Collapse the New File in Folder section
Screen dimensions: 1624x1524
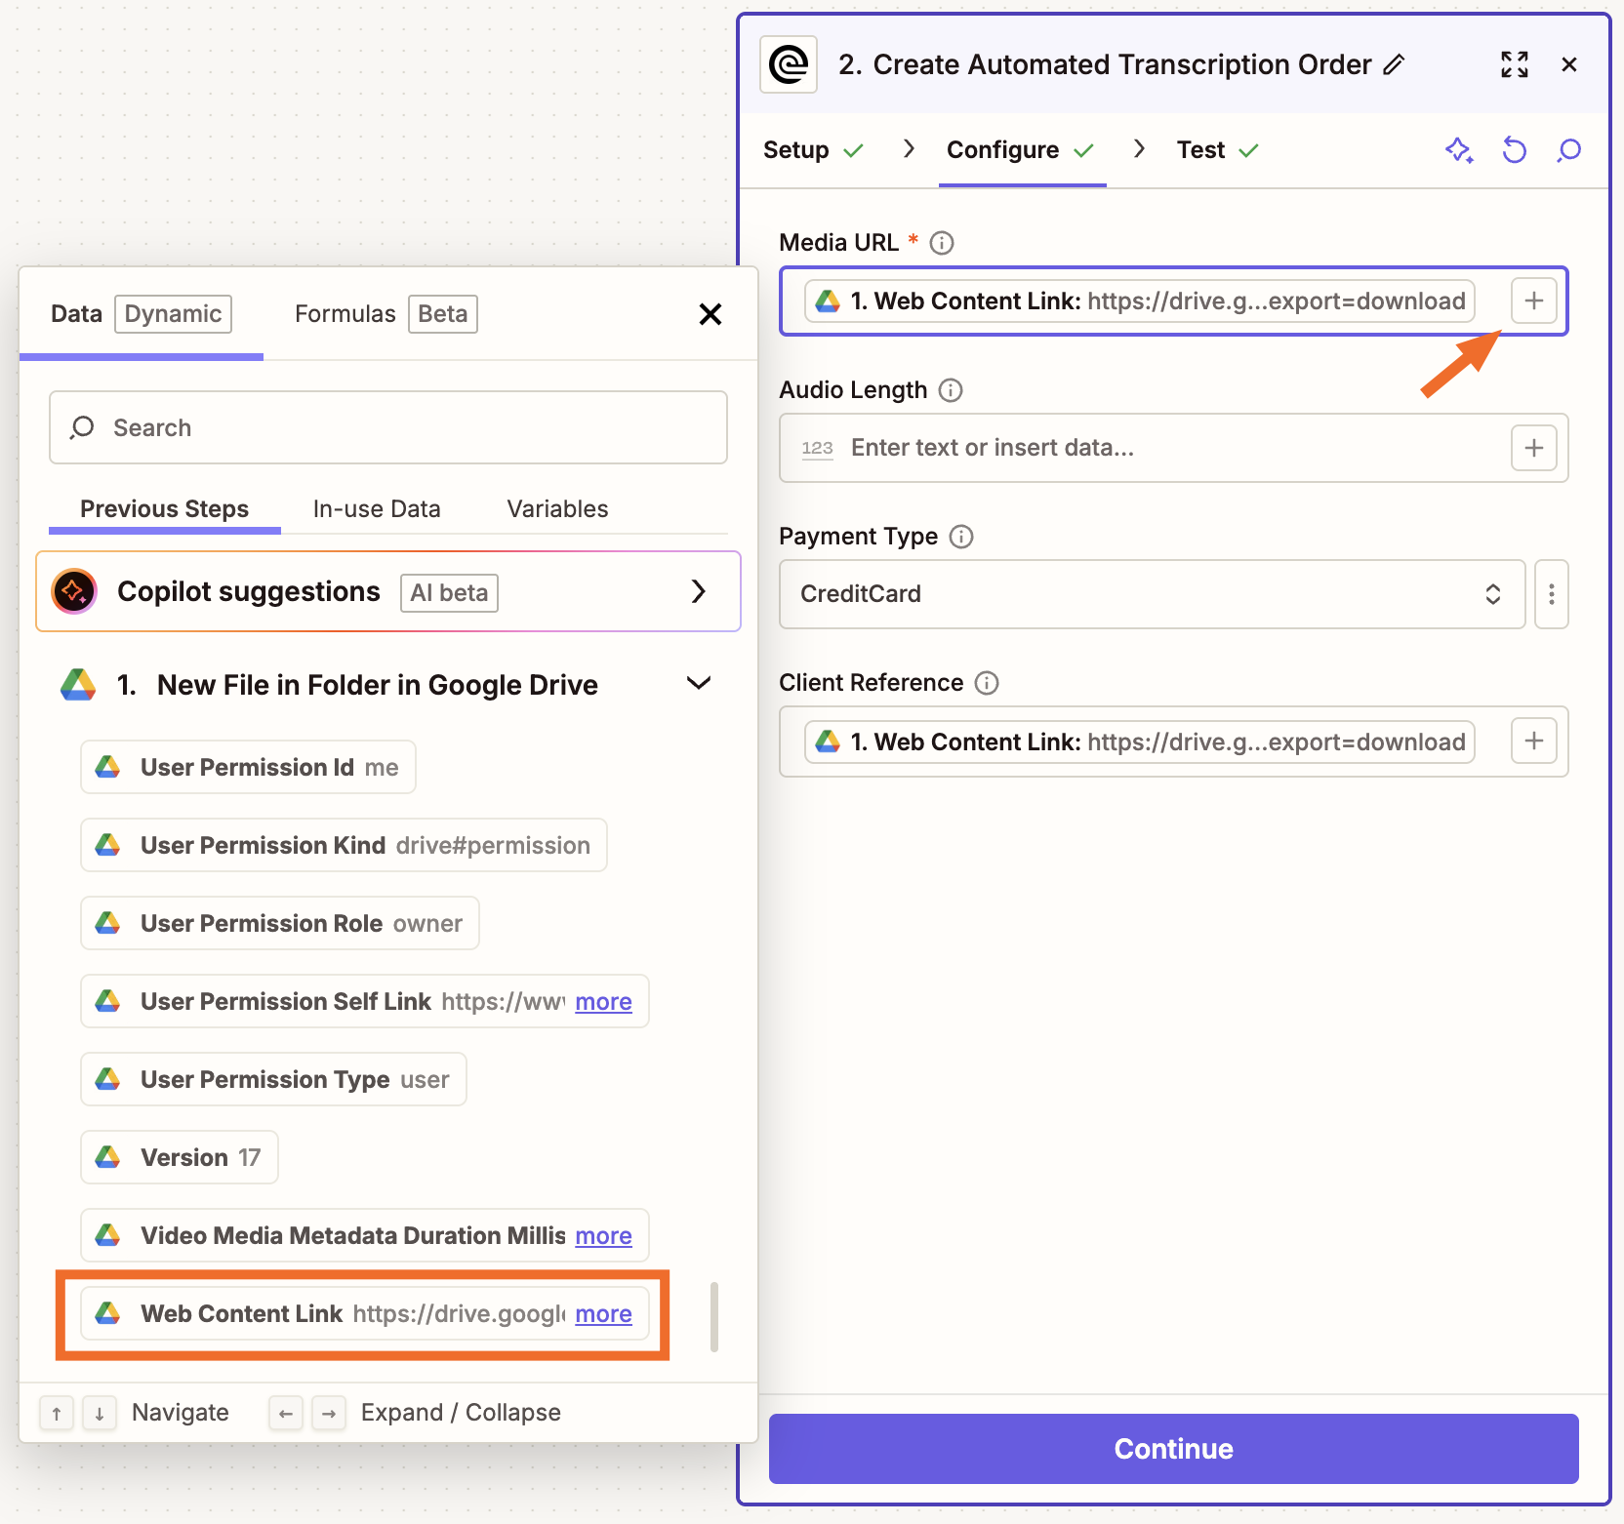(x=699, y=684)
